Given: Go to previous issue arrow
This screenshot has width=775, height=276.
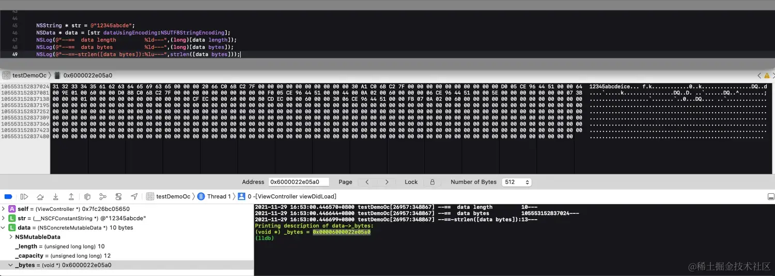Looking at the screenshot, I should coord(759,75).
